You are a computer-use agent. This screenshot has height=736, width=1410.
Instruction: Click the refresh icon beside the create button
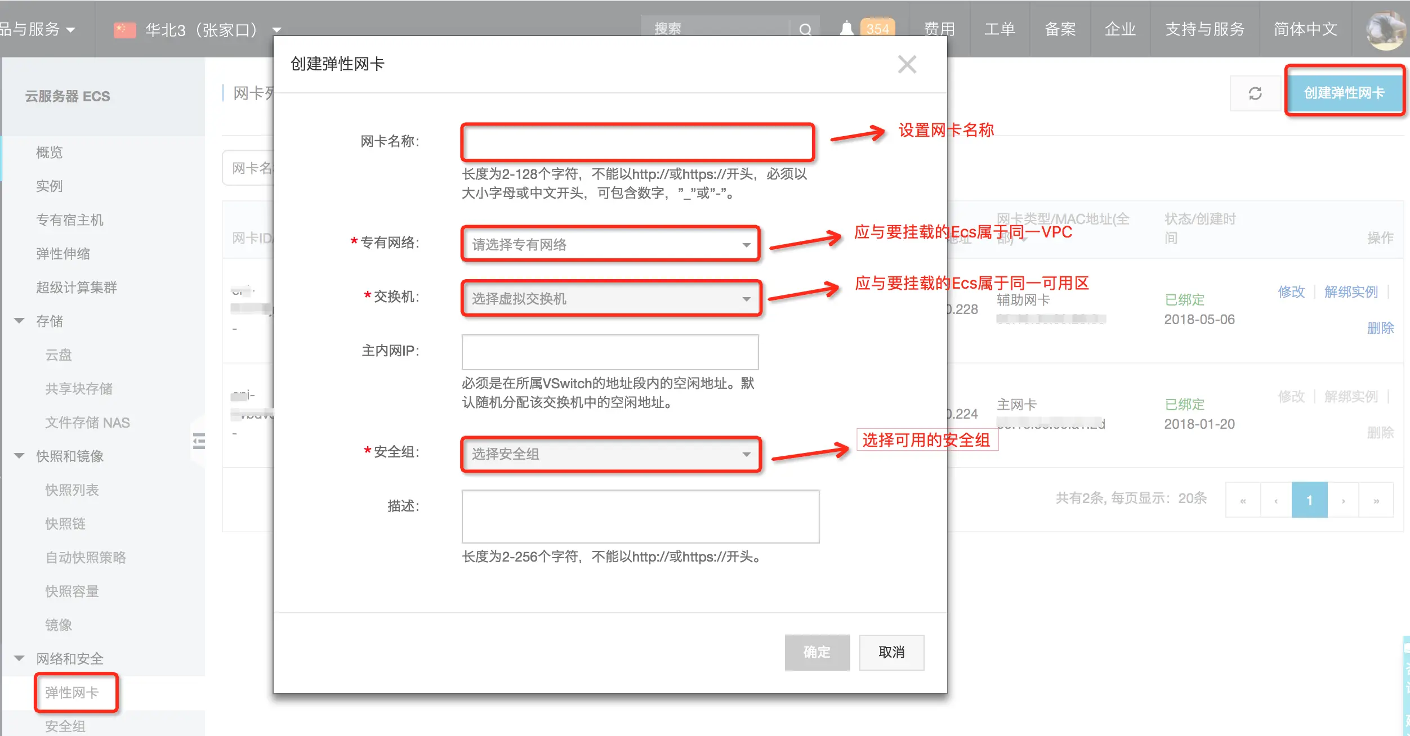1255,93
